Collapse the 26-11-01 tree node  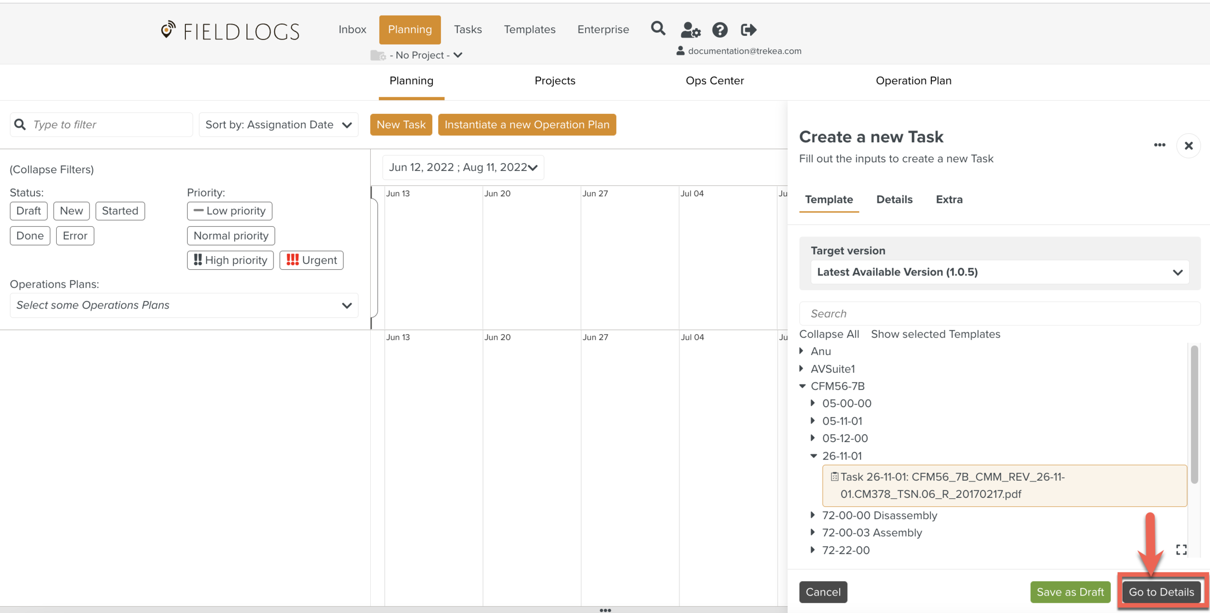pyautogui.click(x=814, y=456)
